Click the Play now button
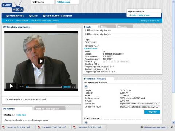 [152, 112]
